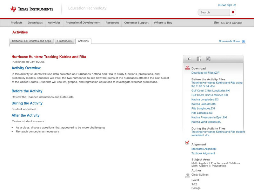Click Math: Algebra II: Polynomials text
The image size is (254, 190).
point(209,166)
